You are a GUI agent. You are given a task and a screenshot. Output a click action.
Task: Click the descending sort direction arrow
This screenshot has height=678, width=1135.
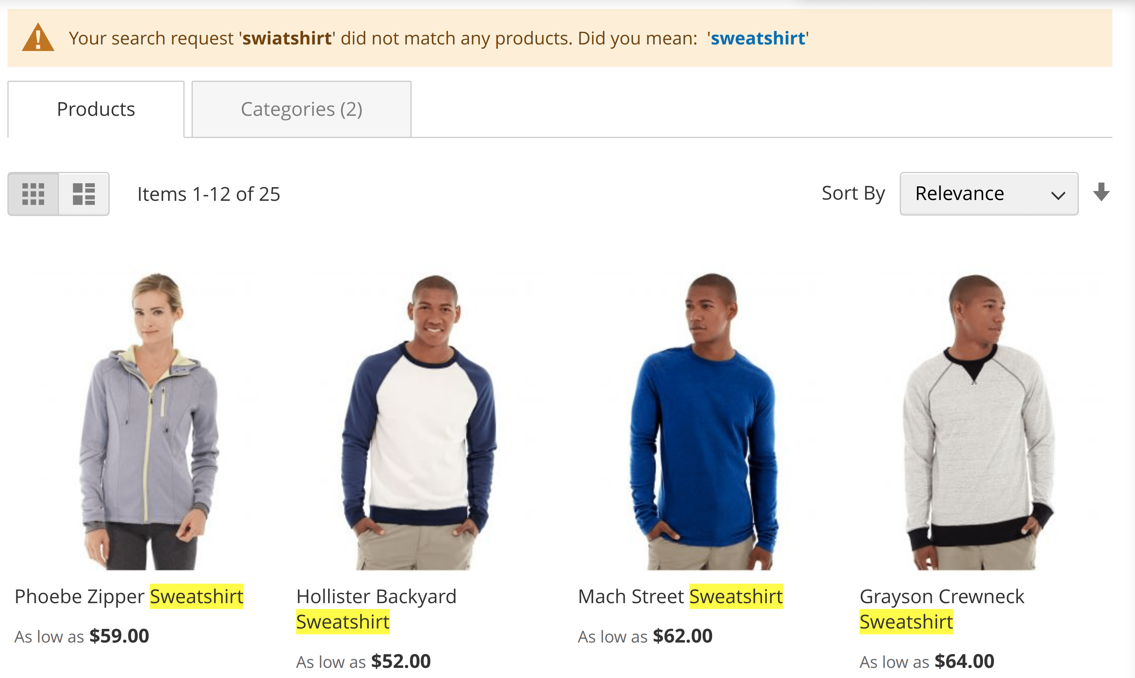pos(1101,192)
